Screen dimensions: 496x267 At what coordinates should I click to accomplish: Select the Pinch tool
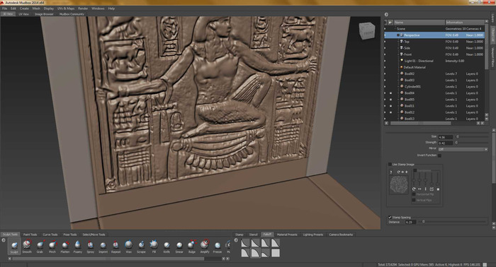[x=52, y=247]
